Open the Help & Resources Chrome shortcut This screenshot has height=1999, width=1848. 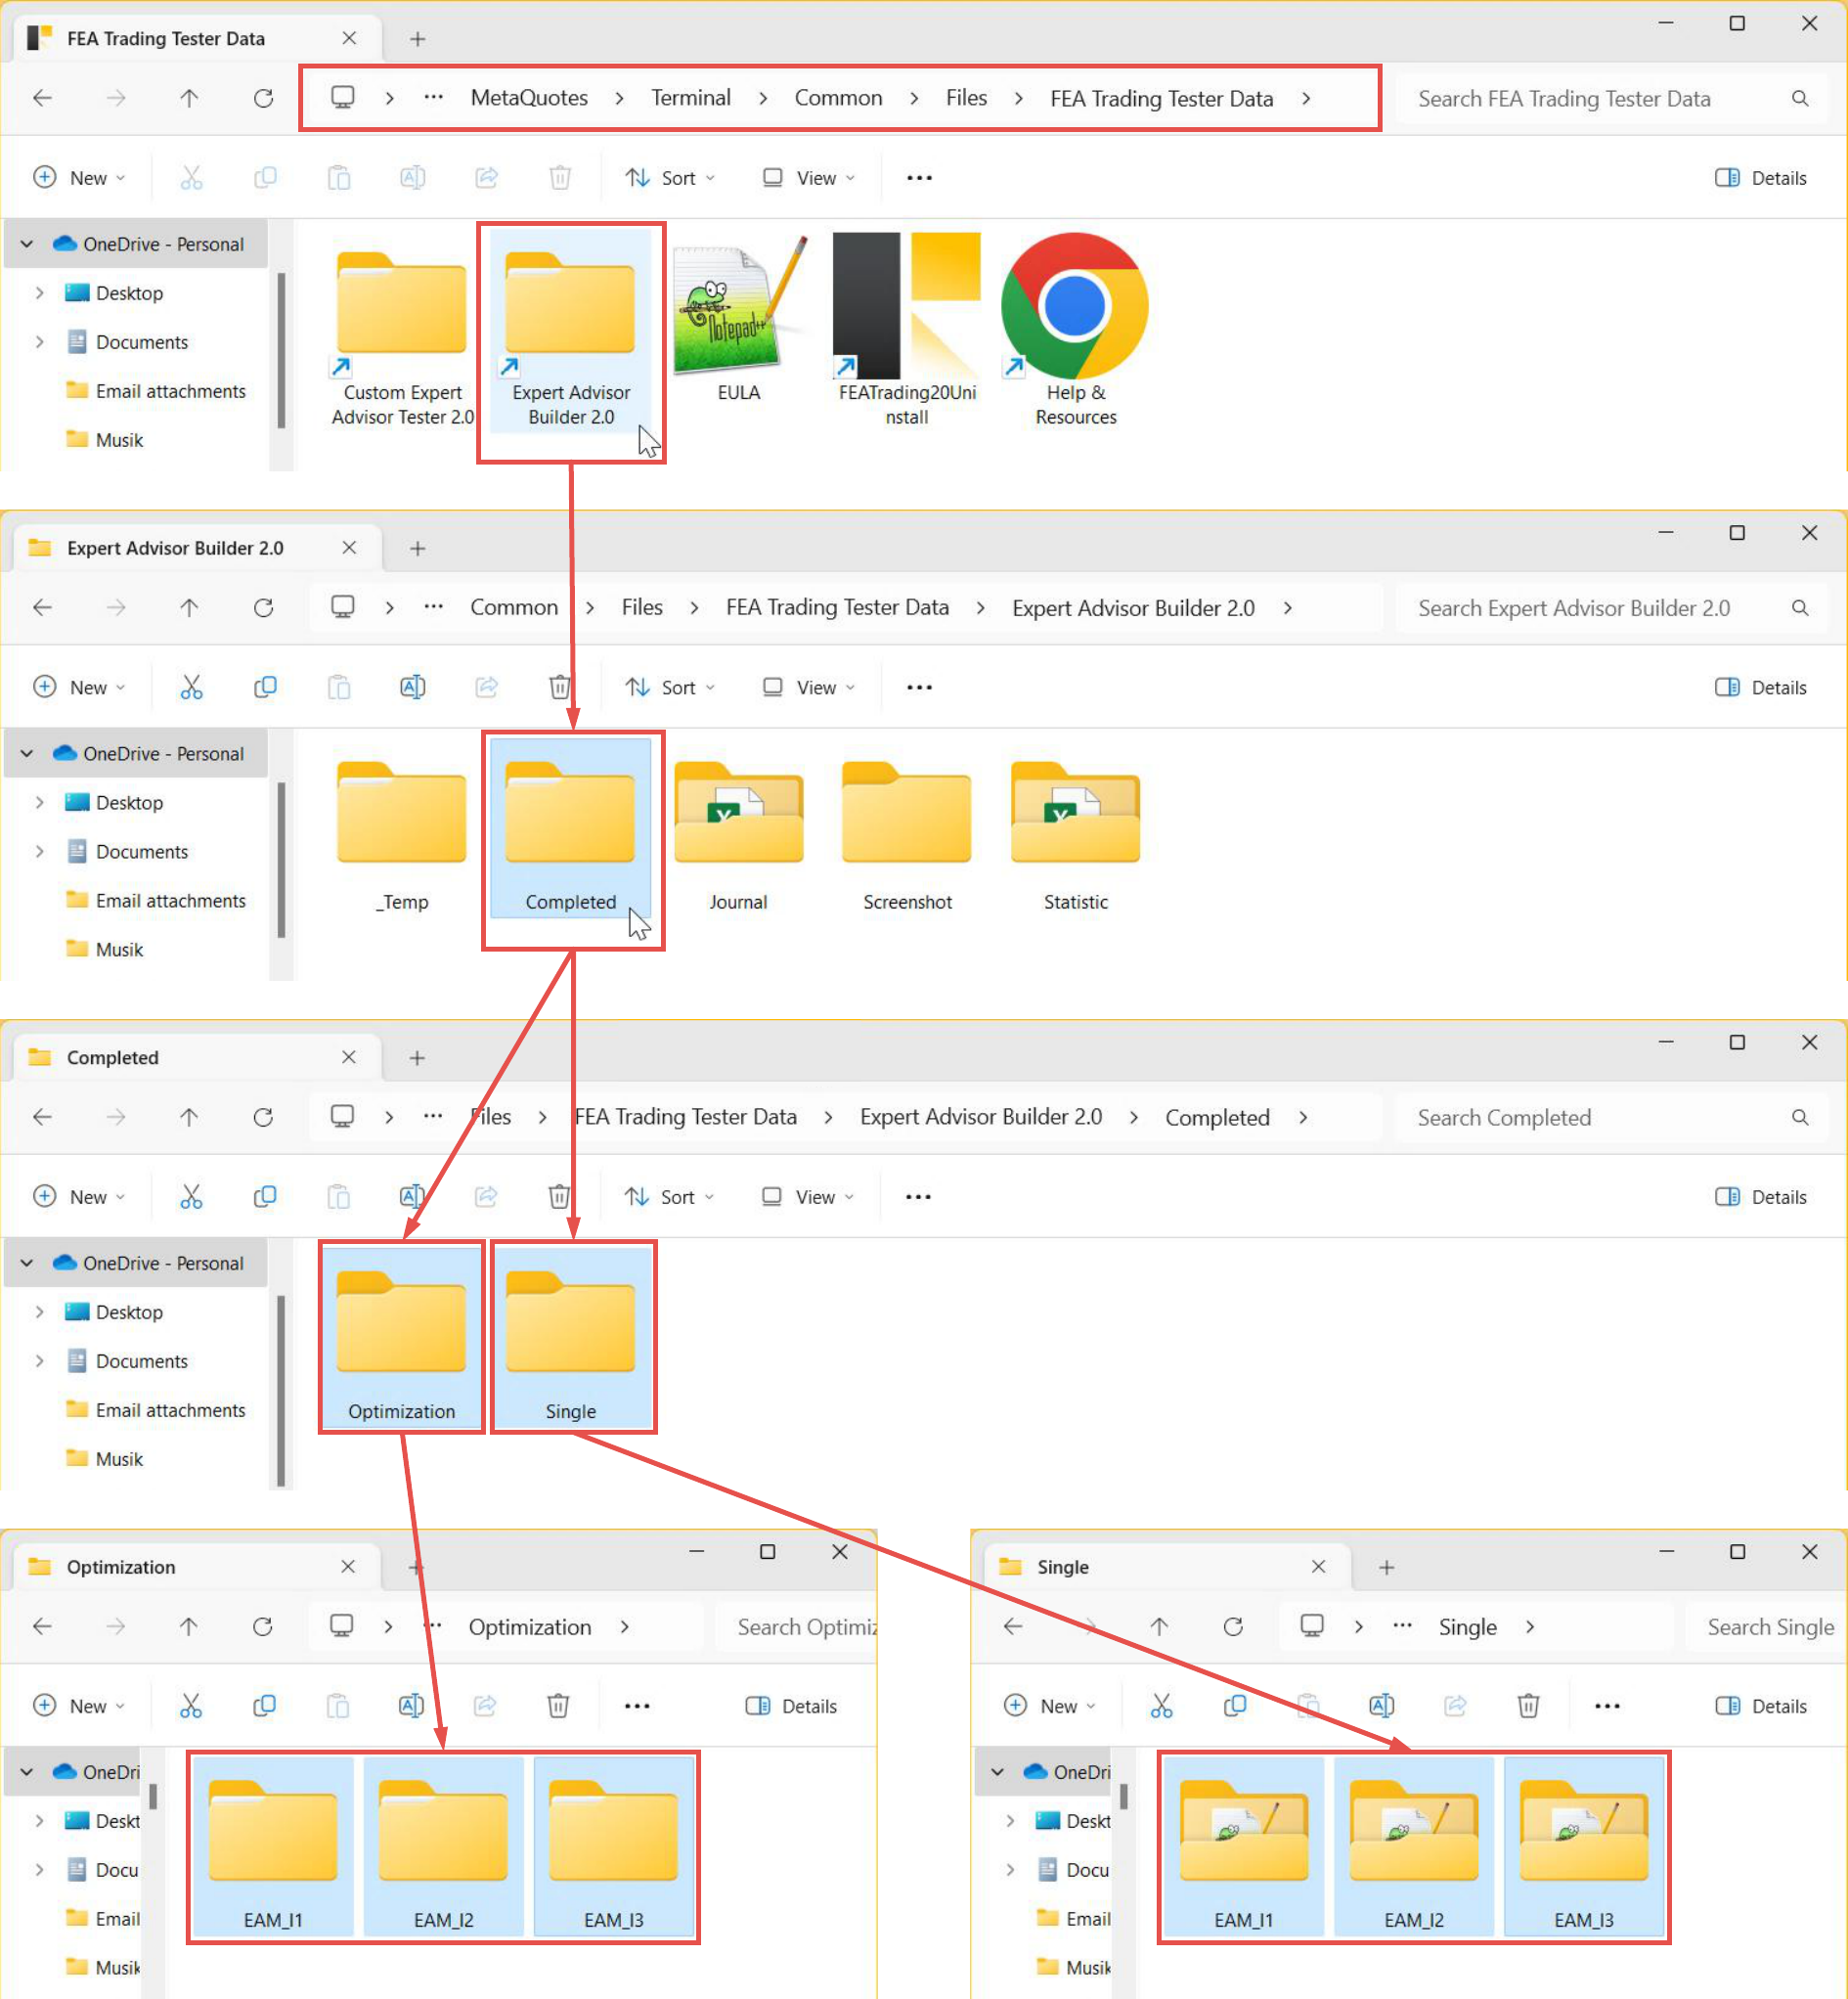click(1075, 331)
